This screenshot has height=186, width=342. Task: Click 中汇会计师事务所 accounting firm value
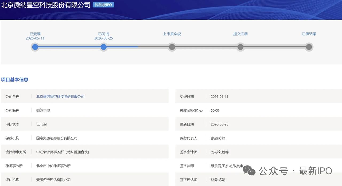tap(63, 152)
